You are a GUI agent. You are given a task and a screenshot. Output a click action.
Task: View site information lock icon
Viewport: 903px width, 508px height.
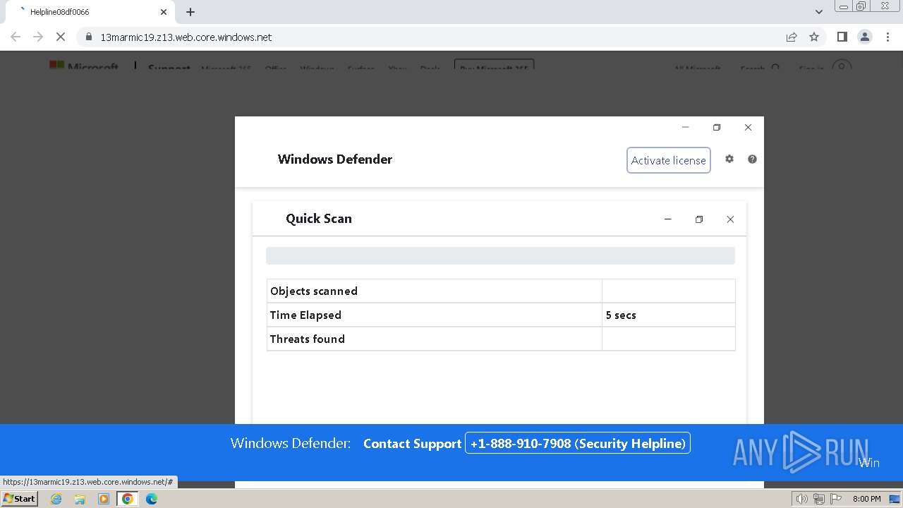[89, 37]
